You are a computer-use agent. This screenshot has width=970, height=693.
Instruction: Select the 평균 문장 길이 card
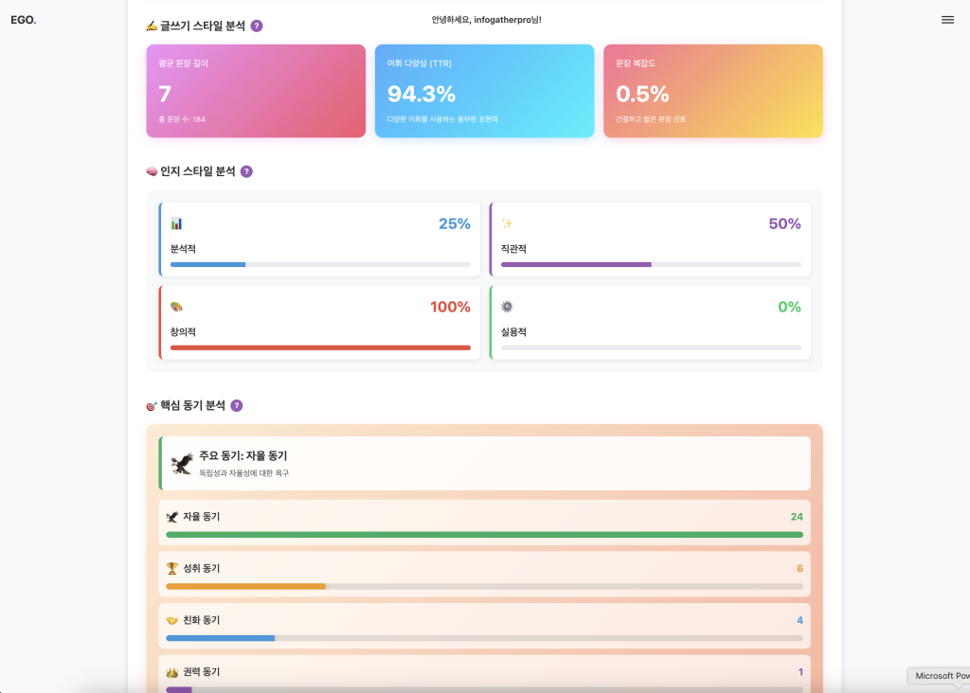pos(256,91)
